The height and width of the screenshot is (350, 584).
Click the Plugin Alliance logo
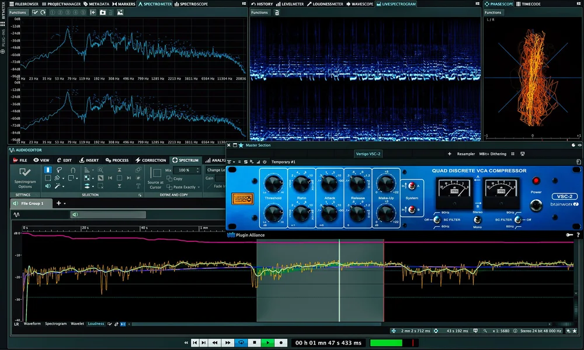246,235
